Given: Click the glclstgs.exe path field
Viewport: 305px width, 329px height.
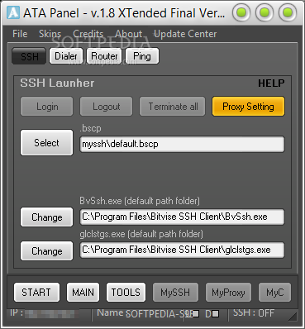Looking at the screenshot, I should (x=182, y=250).
